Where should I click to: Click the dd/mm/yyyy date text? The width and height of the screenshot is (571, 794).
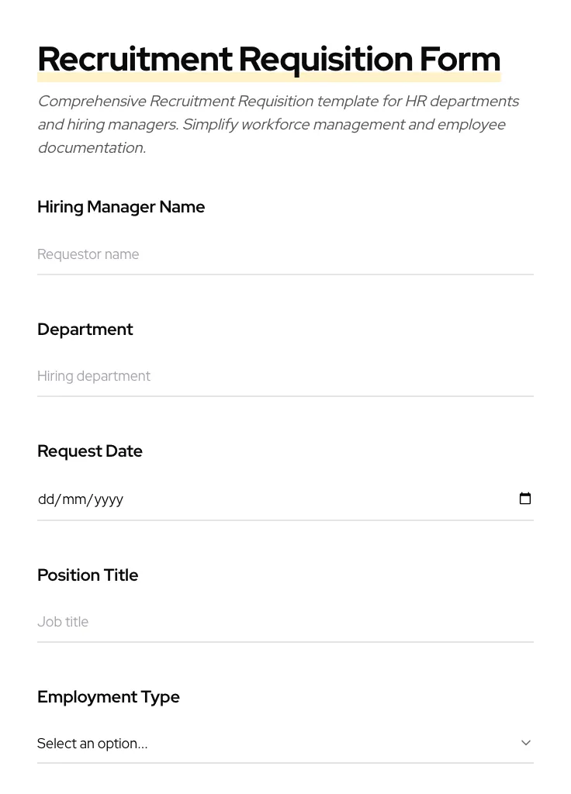[x=81, y=499]
